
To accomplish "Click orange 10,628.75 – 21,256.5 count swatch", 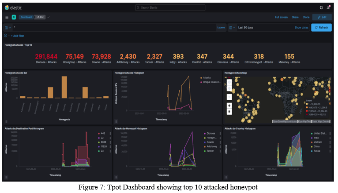I will pos(307,108).
